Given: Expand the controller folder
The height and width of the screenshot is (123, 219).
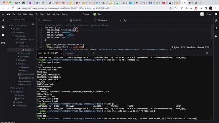Looking at the screenshot, I should pyautogui.click(x=19, y=53).
